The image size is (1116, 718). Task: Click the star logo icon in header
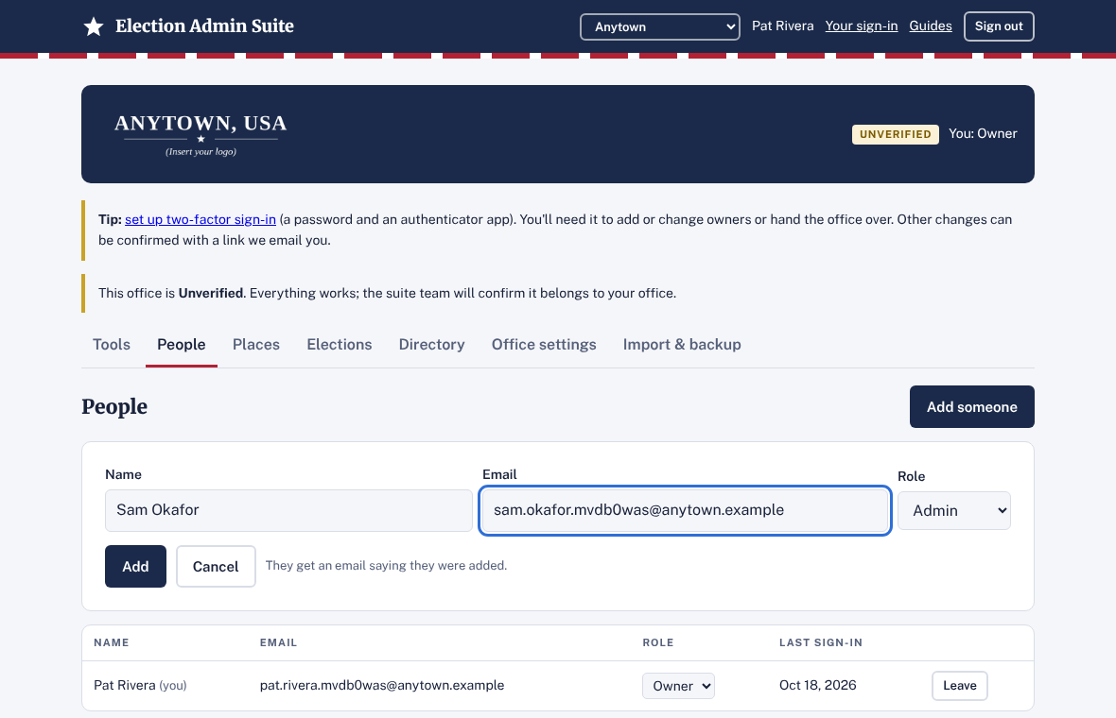(94, 26)
